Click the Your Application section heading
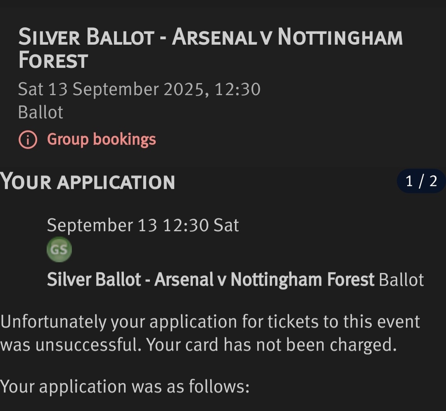This screenshot has height=411, width=446. (88, 182)
